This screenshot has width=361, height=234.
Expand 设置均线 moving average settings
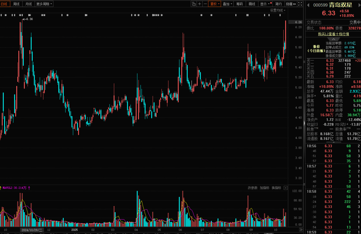coord(278,10)
